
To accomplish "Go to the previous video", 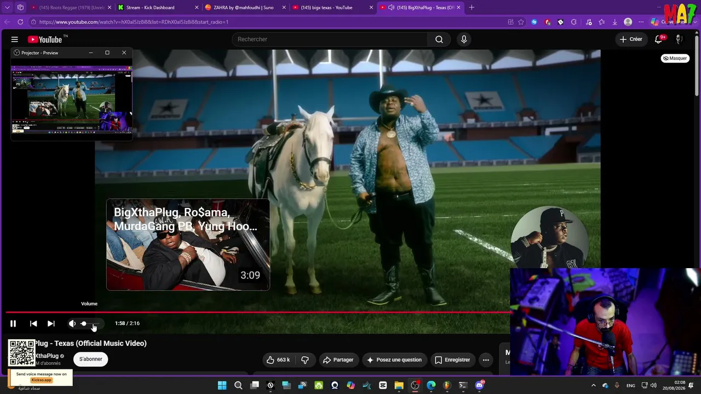I will [x=33, y=323].
